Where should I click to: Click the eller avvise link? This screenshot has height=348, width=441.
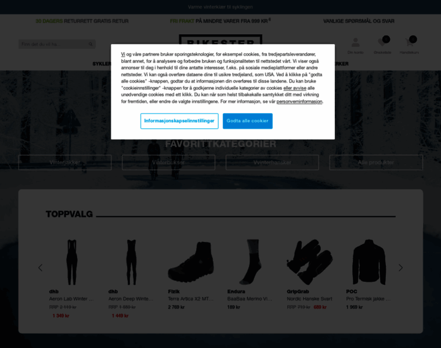point(295,88)
